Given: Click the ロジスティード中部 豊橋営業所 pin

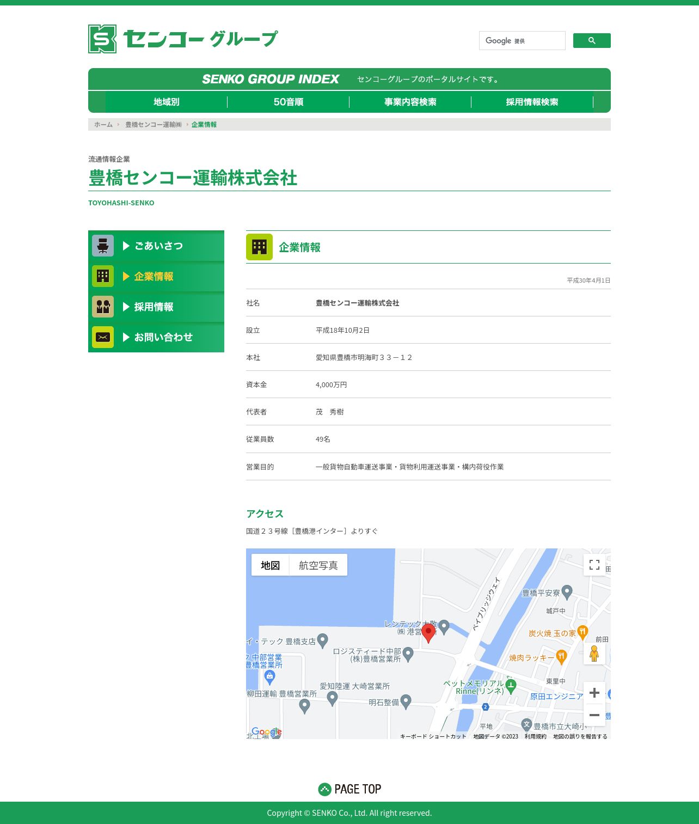Looking at the screenshot, I should [x=408, y=654].
